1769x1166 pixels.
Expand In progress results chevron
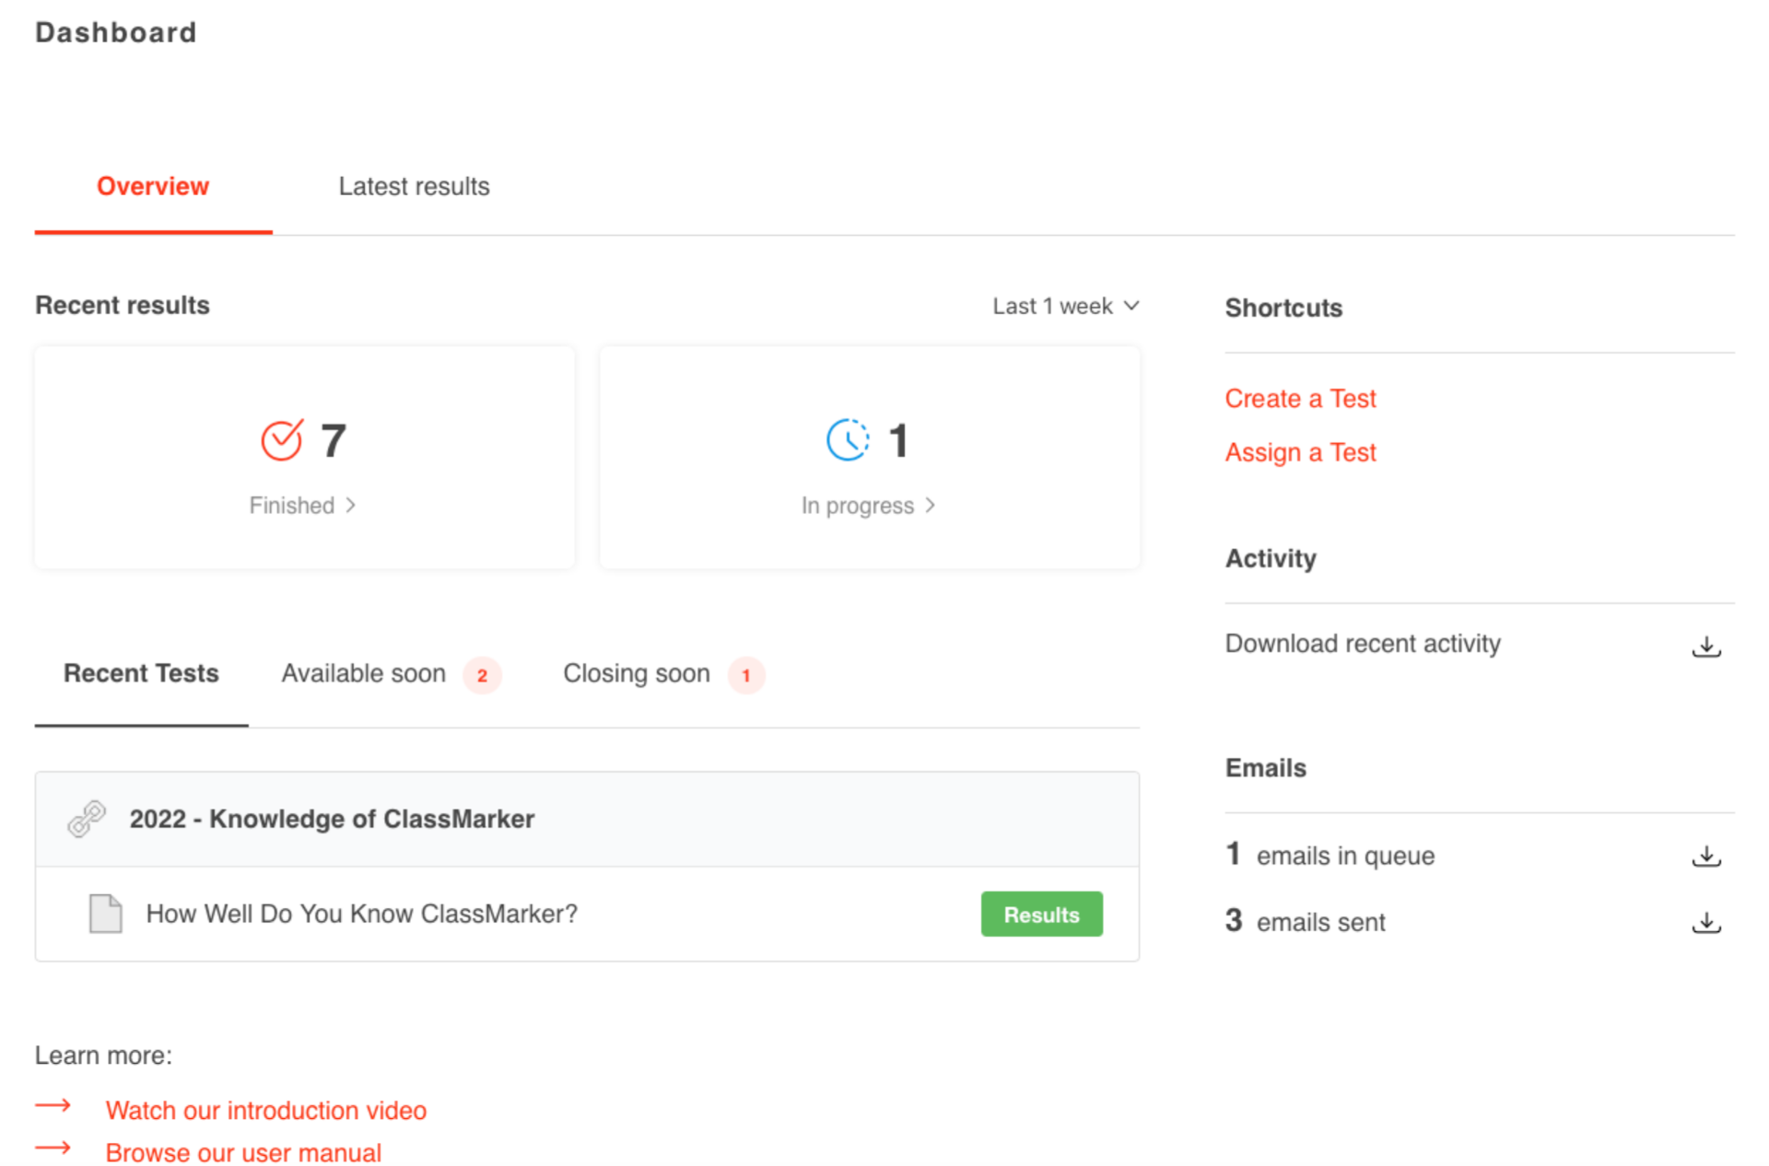pyautogui.click(x=931, y=506)
